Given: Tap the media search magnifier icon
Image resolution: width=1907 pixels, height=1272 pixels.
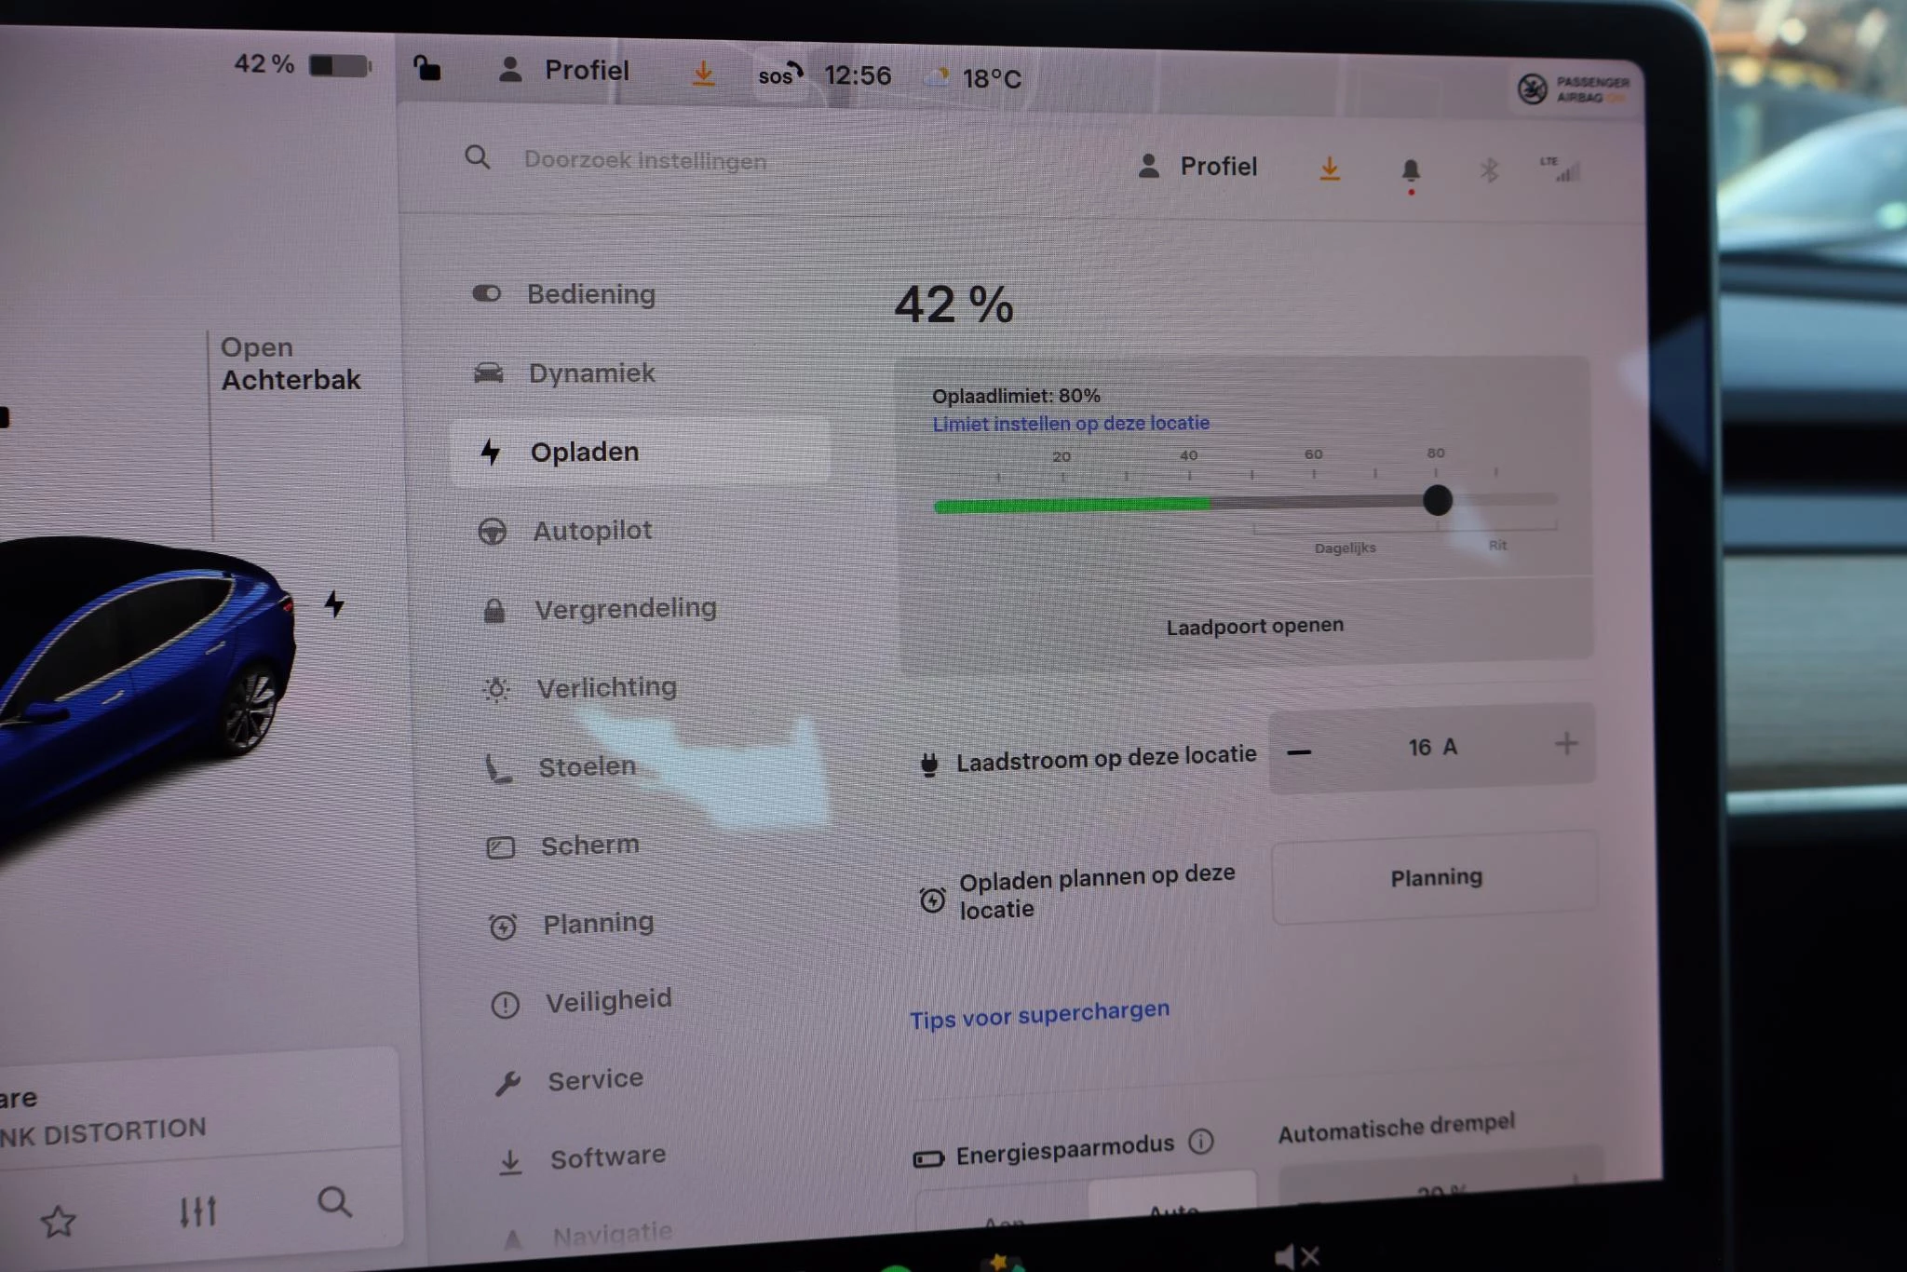Looking at the screenshot, I should coord(334,1202).
